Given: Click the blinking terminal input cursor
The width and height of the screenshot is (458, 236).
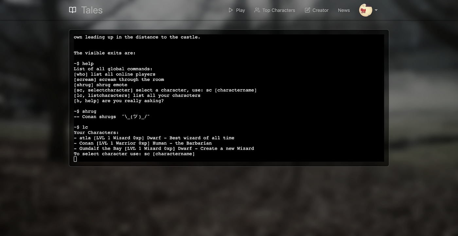Looking at the screenshot, I should point(75,159).
